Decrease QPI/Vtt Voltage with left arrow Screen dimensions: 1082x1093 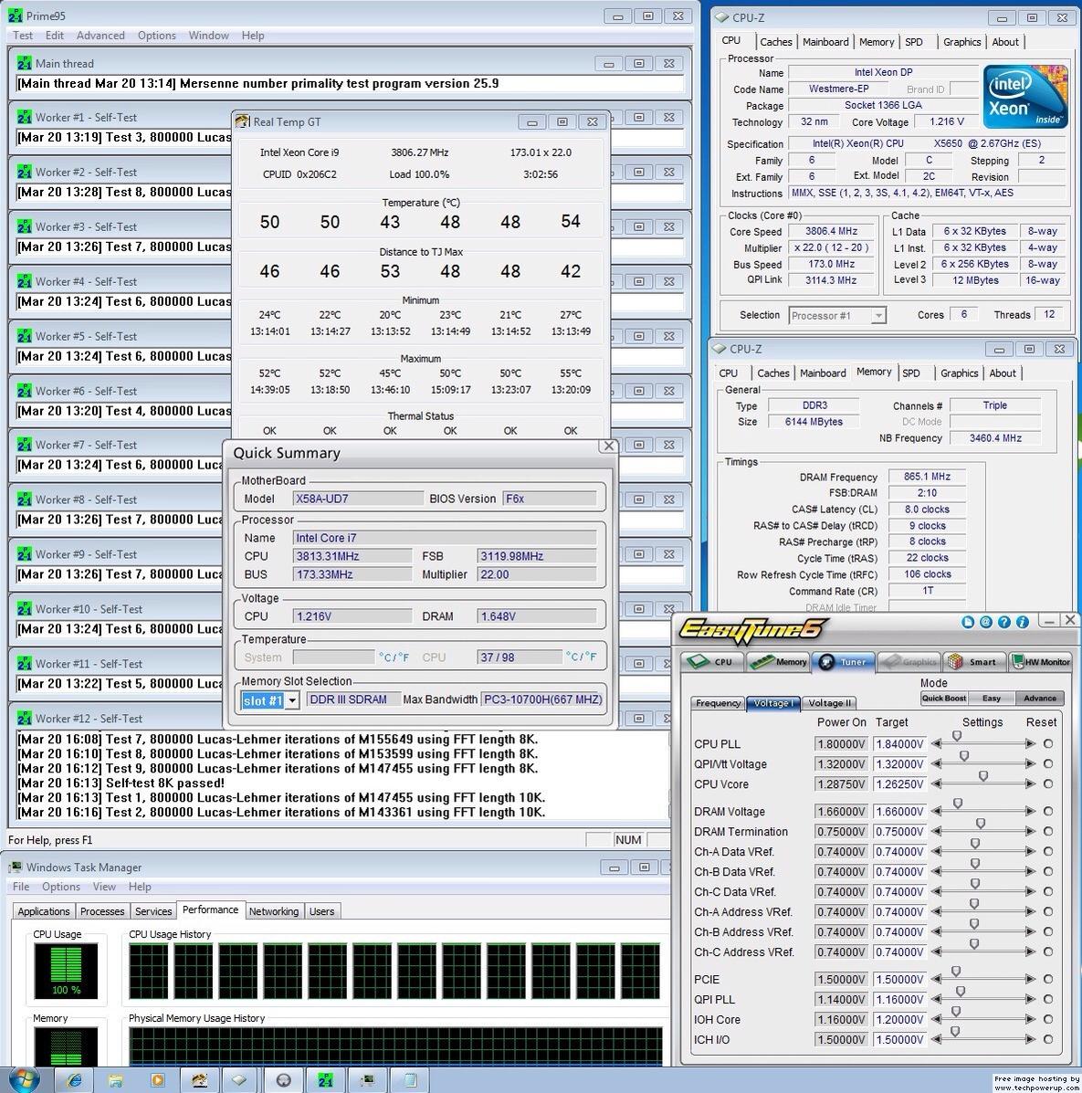tap(936, 764)
